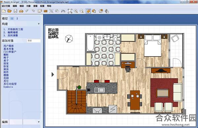Open the 桌子 category

pyautogui.click(x=6, y=60)
